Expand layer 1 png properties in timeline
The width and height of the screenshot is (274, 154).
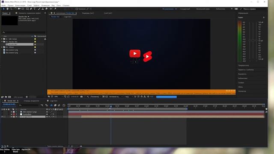pos(12,112)
